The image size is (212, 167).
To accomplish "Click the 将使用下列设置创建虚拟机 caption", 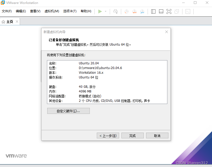I will click(66, 55).
